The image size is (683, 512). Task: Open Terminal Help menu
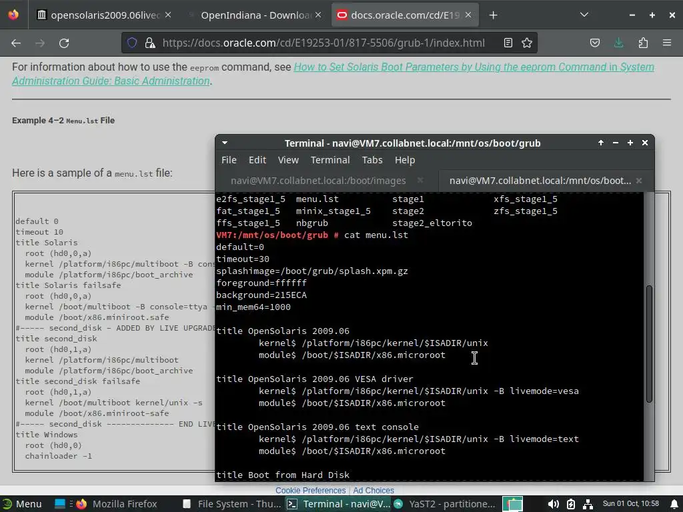pos(405,160)
